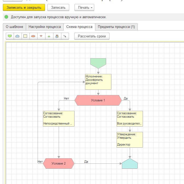Select the upward merge triangle tool
Screen dimensions: 184x184
coord(49,36)
